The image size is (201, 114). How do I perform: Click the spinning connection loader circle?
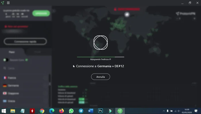pos(101,42)
